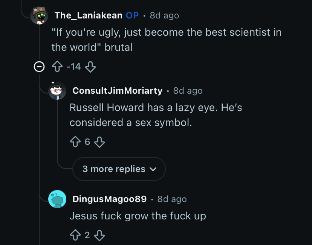Image resolution: width=312 pixels, height=245 pixels.
Task: Click ConsultJimMoriarty's 8d ago timestamp
Action: coord(188,91)
